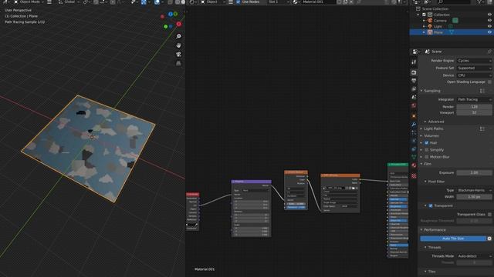
Task: Open Sampling presets list icon
Action: click(x=482, y=91)
